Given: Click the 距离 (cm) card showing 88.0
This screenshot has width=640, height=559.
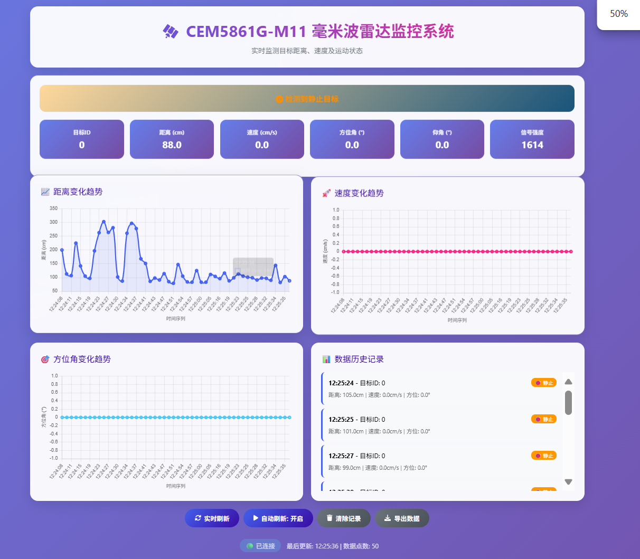Looking at the screenshot, I should pyautogui.click(x=172, y=139).
